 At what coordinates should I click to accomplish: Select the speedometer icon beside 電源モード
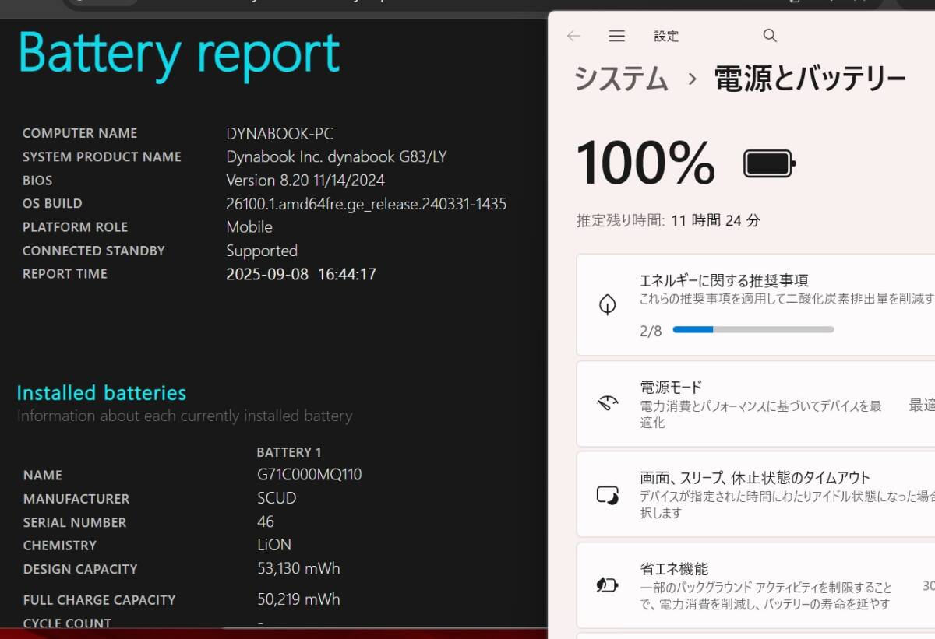(608, 403)
